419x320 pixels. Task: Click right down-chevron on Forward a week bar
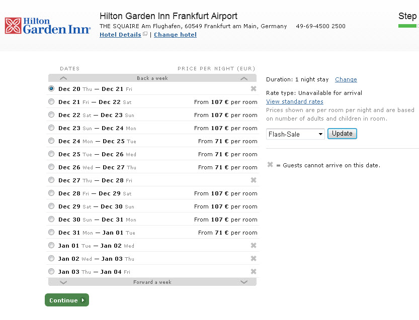[244, 282]
